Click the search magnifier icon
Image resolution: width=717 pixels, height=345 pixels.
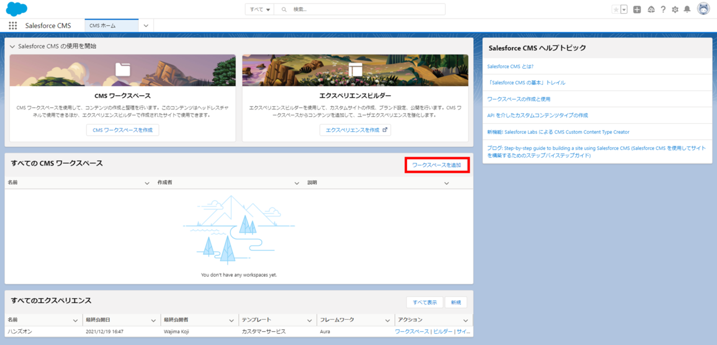(x=284, y=10)
